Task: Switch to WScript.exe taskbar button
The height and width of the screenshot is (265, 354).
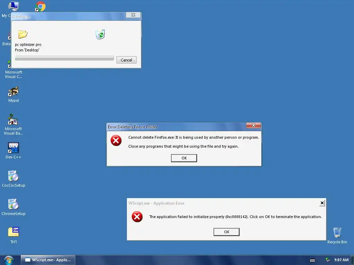Action: click(48, 260)
